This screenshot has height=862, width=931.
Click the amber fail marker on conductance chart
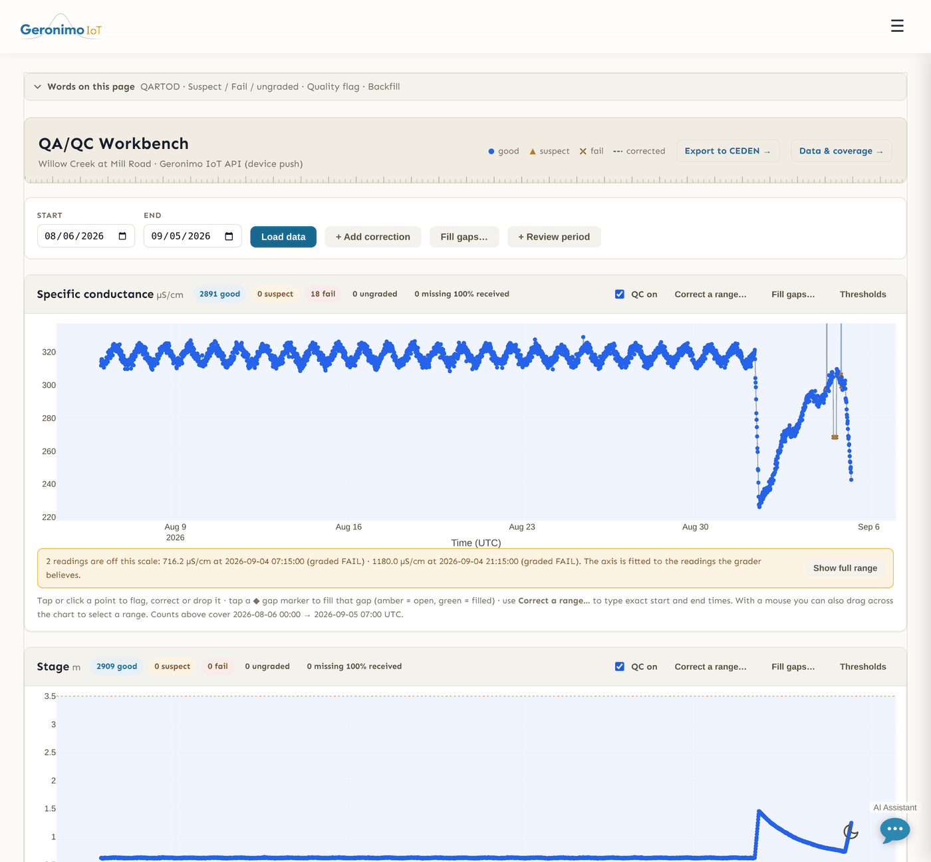tap(835, 437)
